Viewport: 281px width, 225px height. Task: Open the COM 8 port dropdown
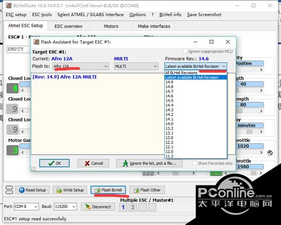point(26,207)
